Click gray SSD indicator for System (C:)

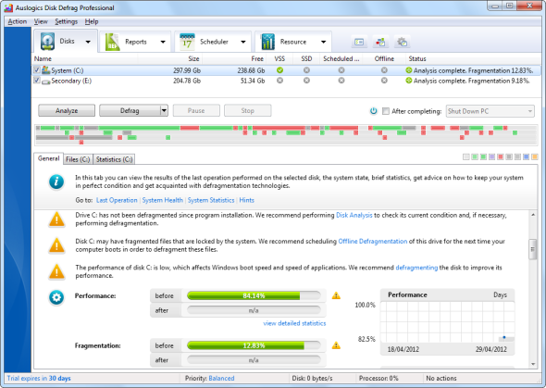(306, 70)
